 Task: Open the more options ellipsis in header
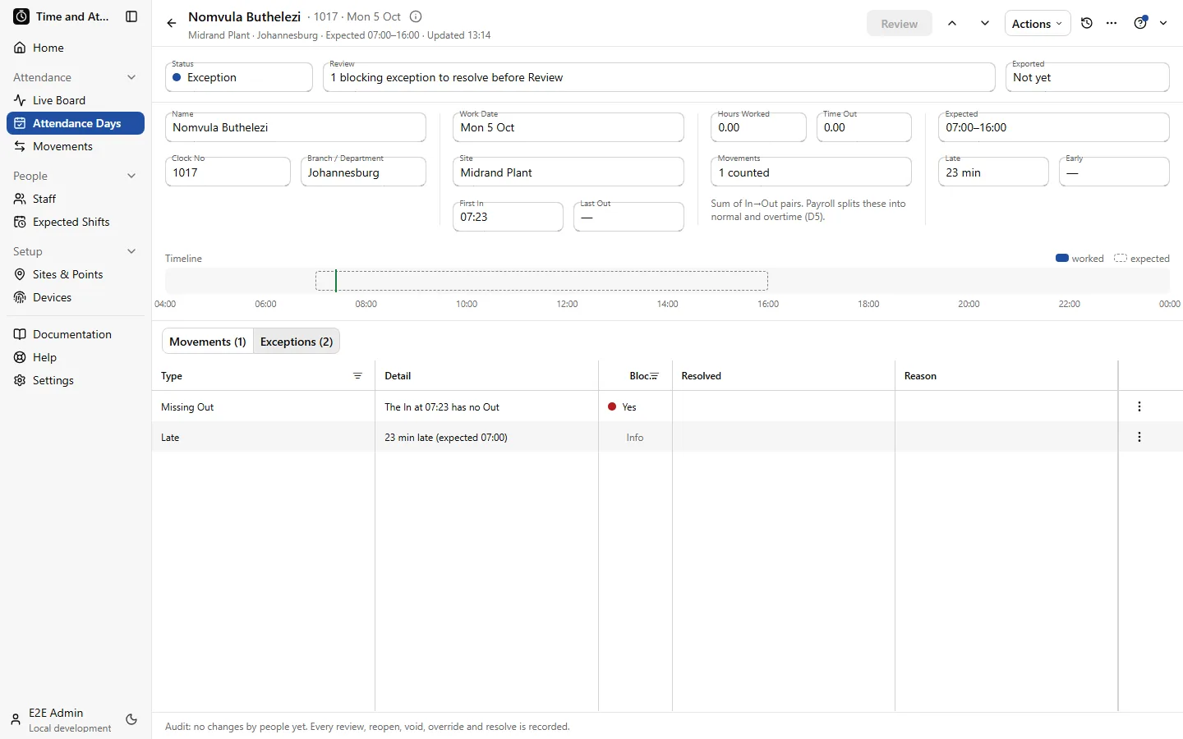1112,23
